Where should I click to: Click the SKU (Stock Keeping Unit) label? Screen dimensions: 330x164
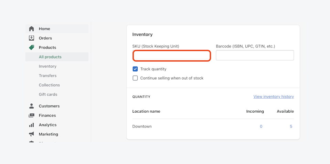click(x=156, y=46)
